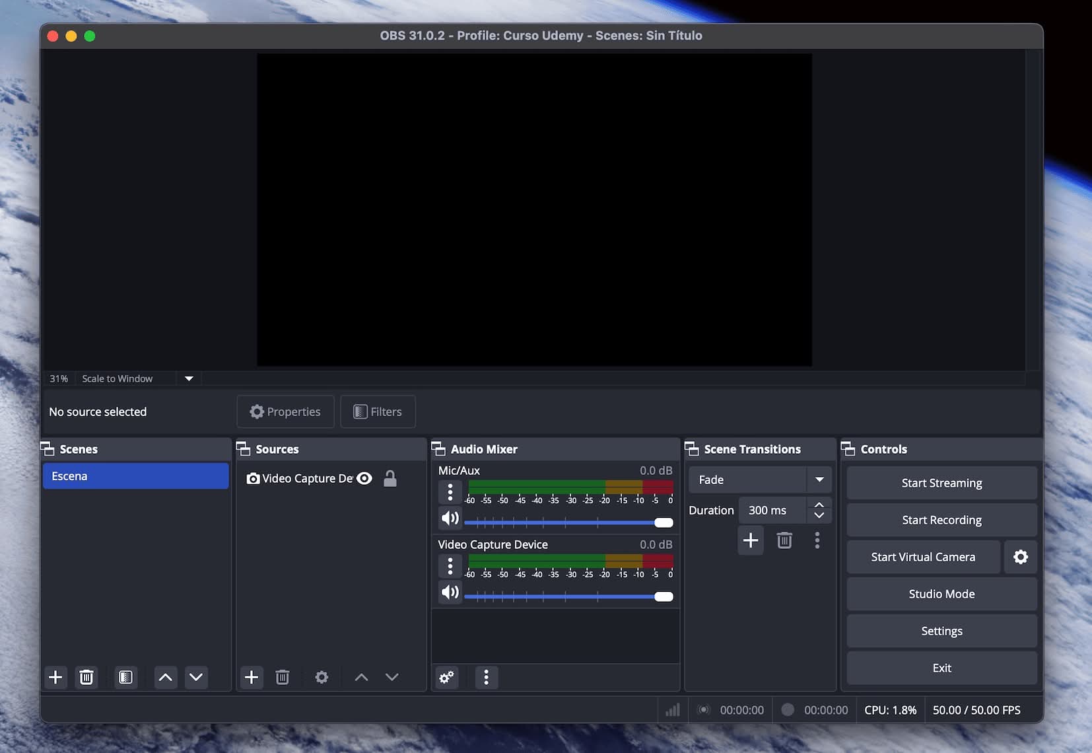Click the 31% zoom value
This screenshot has height=753, width=1092.
59,378
